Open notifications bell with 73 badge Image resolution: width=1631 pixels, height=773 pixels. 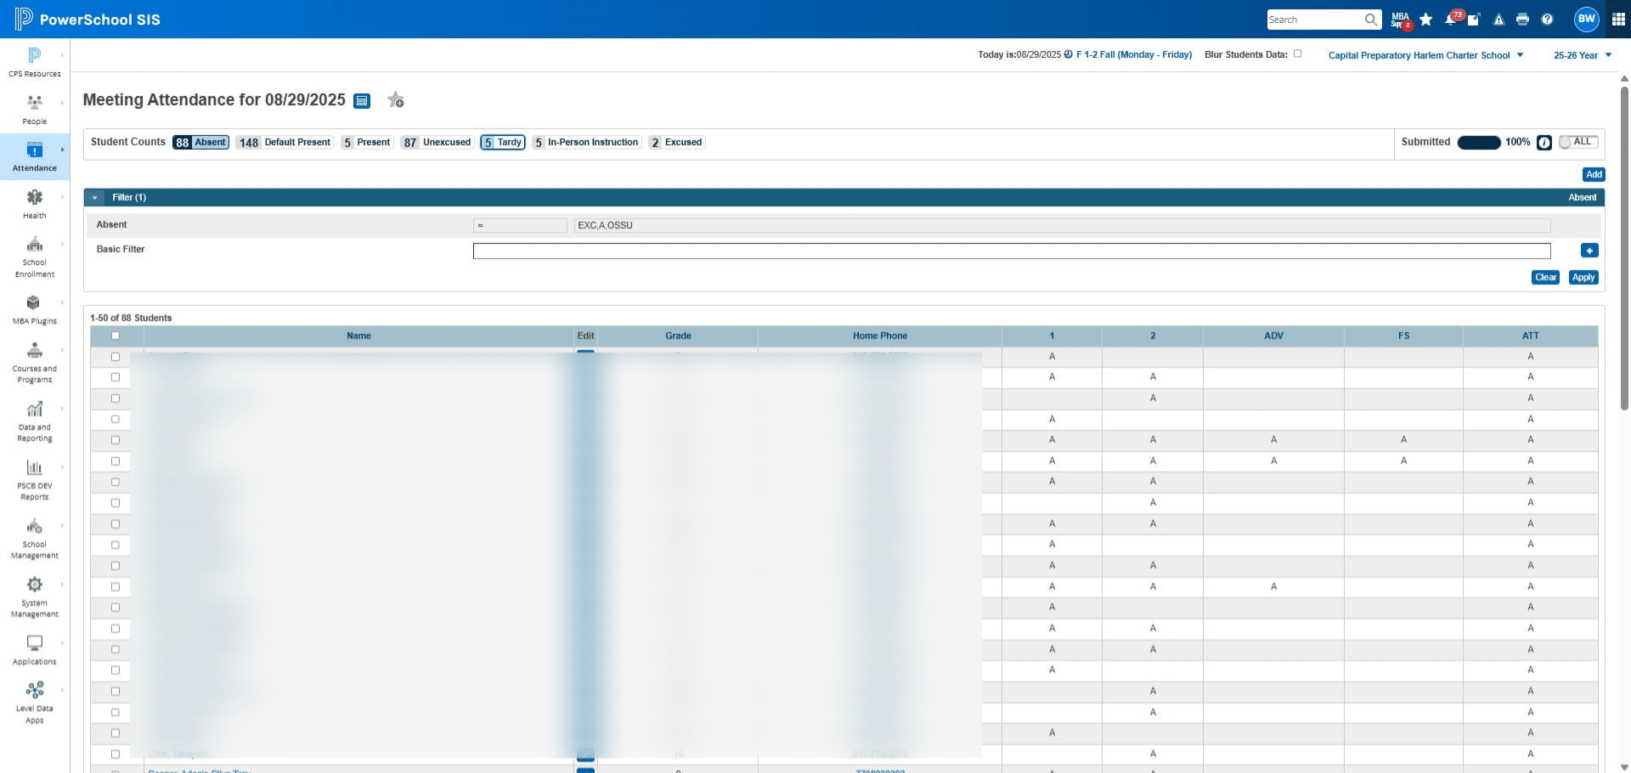tap(1452, 19)
